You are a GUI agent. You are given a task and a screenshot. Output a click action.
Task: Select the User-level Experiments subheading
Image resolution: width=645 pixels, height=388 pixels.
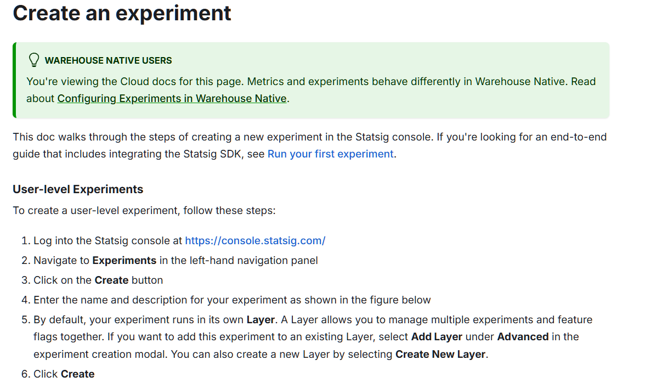tap(78, 189)
